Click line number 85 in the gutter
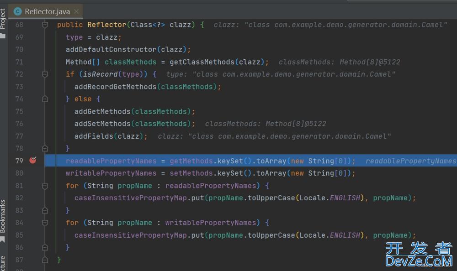 click(x=19, y=235)
